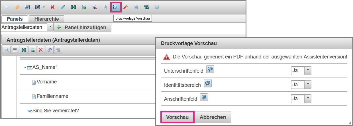Switch to the Hierarchie tab

coord(46,19)
